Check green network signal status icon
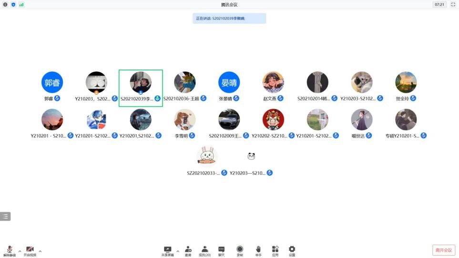 coord(21,4)
